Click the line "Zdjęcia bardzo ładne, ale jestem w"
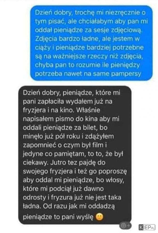 [87, 39]
